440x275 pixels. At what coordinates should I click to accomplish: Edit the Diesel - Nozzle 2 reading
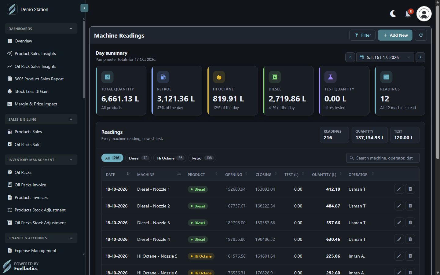[399, 206]
